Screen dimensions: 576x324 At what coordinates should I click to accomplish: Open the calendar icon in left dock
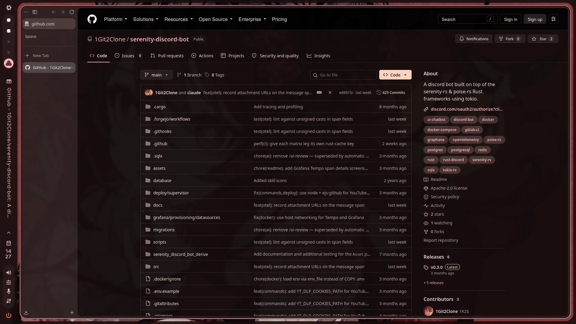click(x=9, y=243)
